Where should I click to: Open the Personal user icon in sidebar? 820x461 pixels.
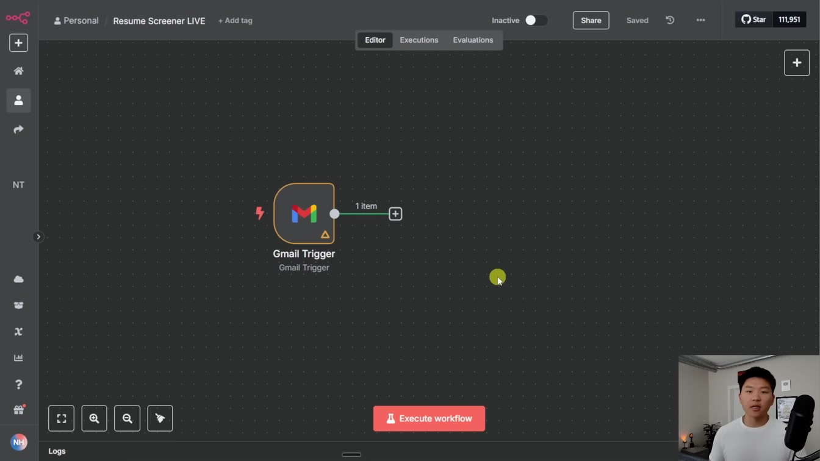[x=18, y=100]
